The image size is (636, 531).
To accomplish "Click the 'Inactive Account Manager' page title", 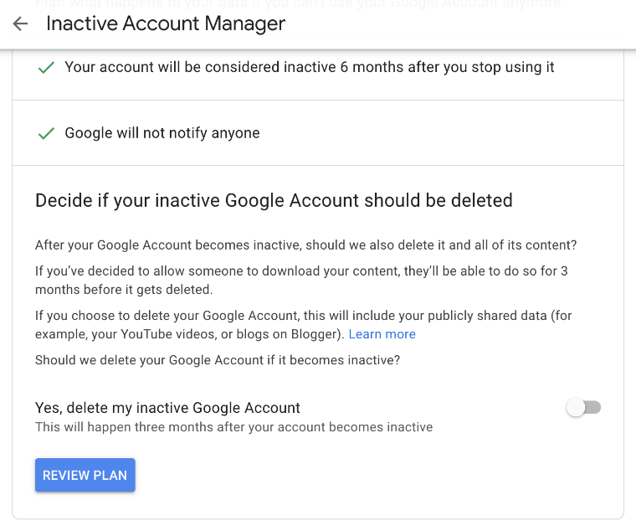I will coord(166,23).
